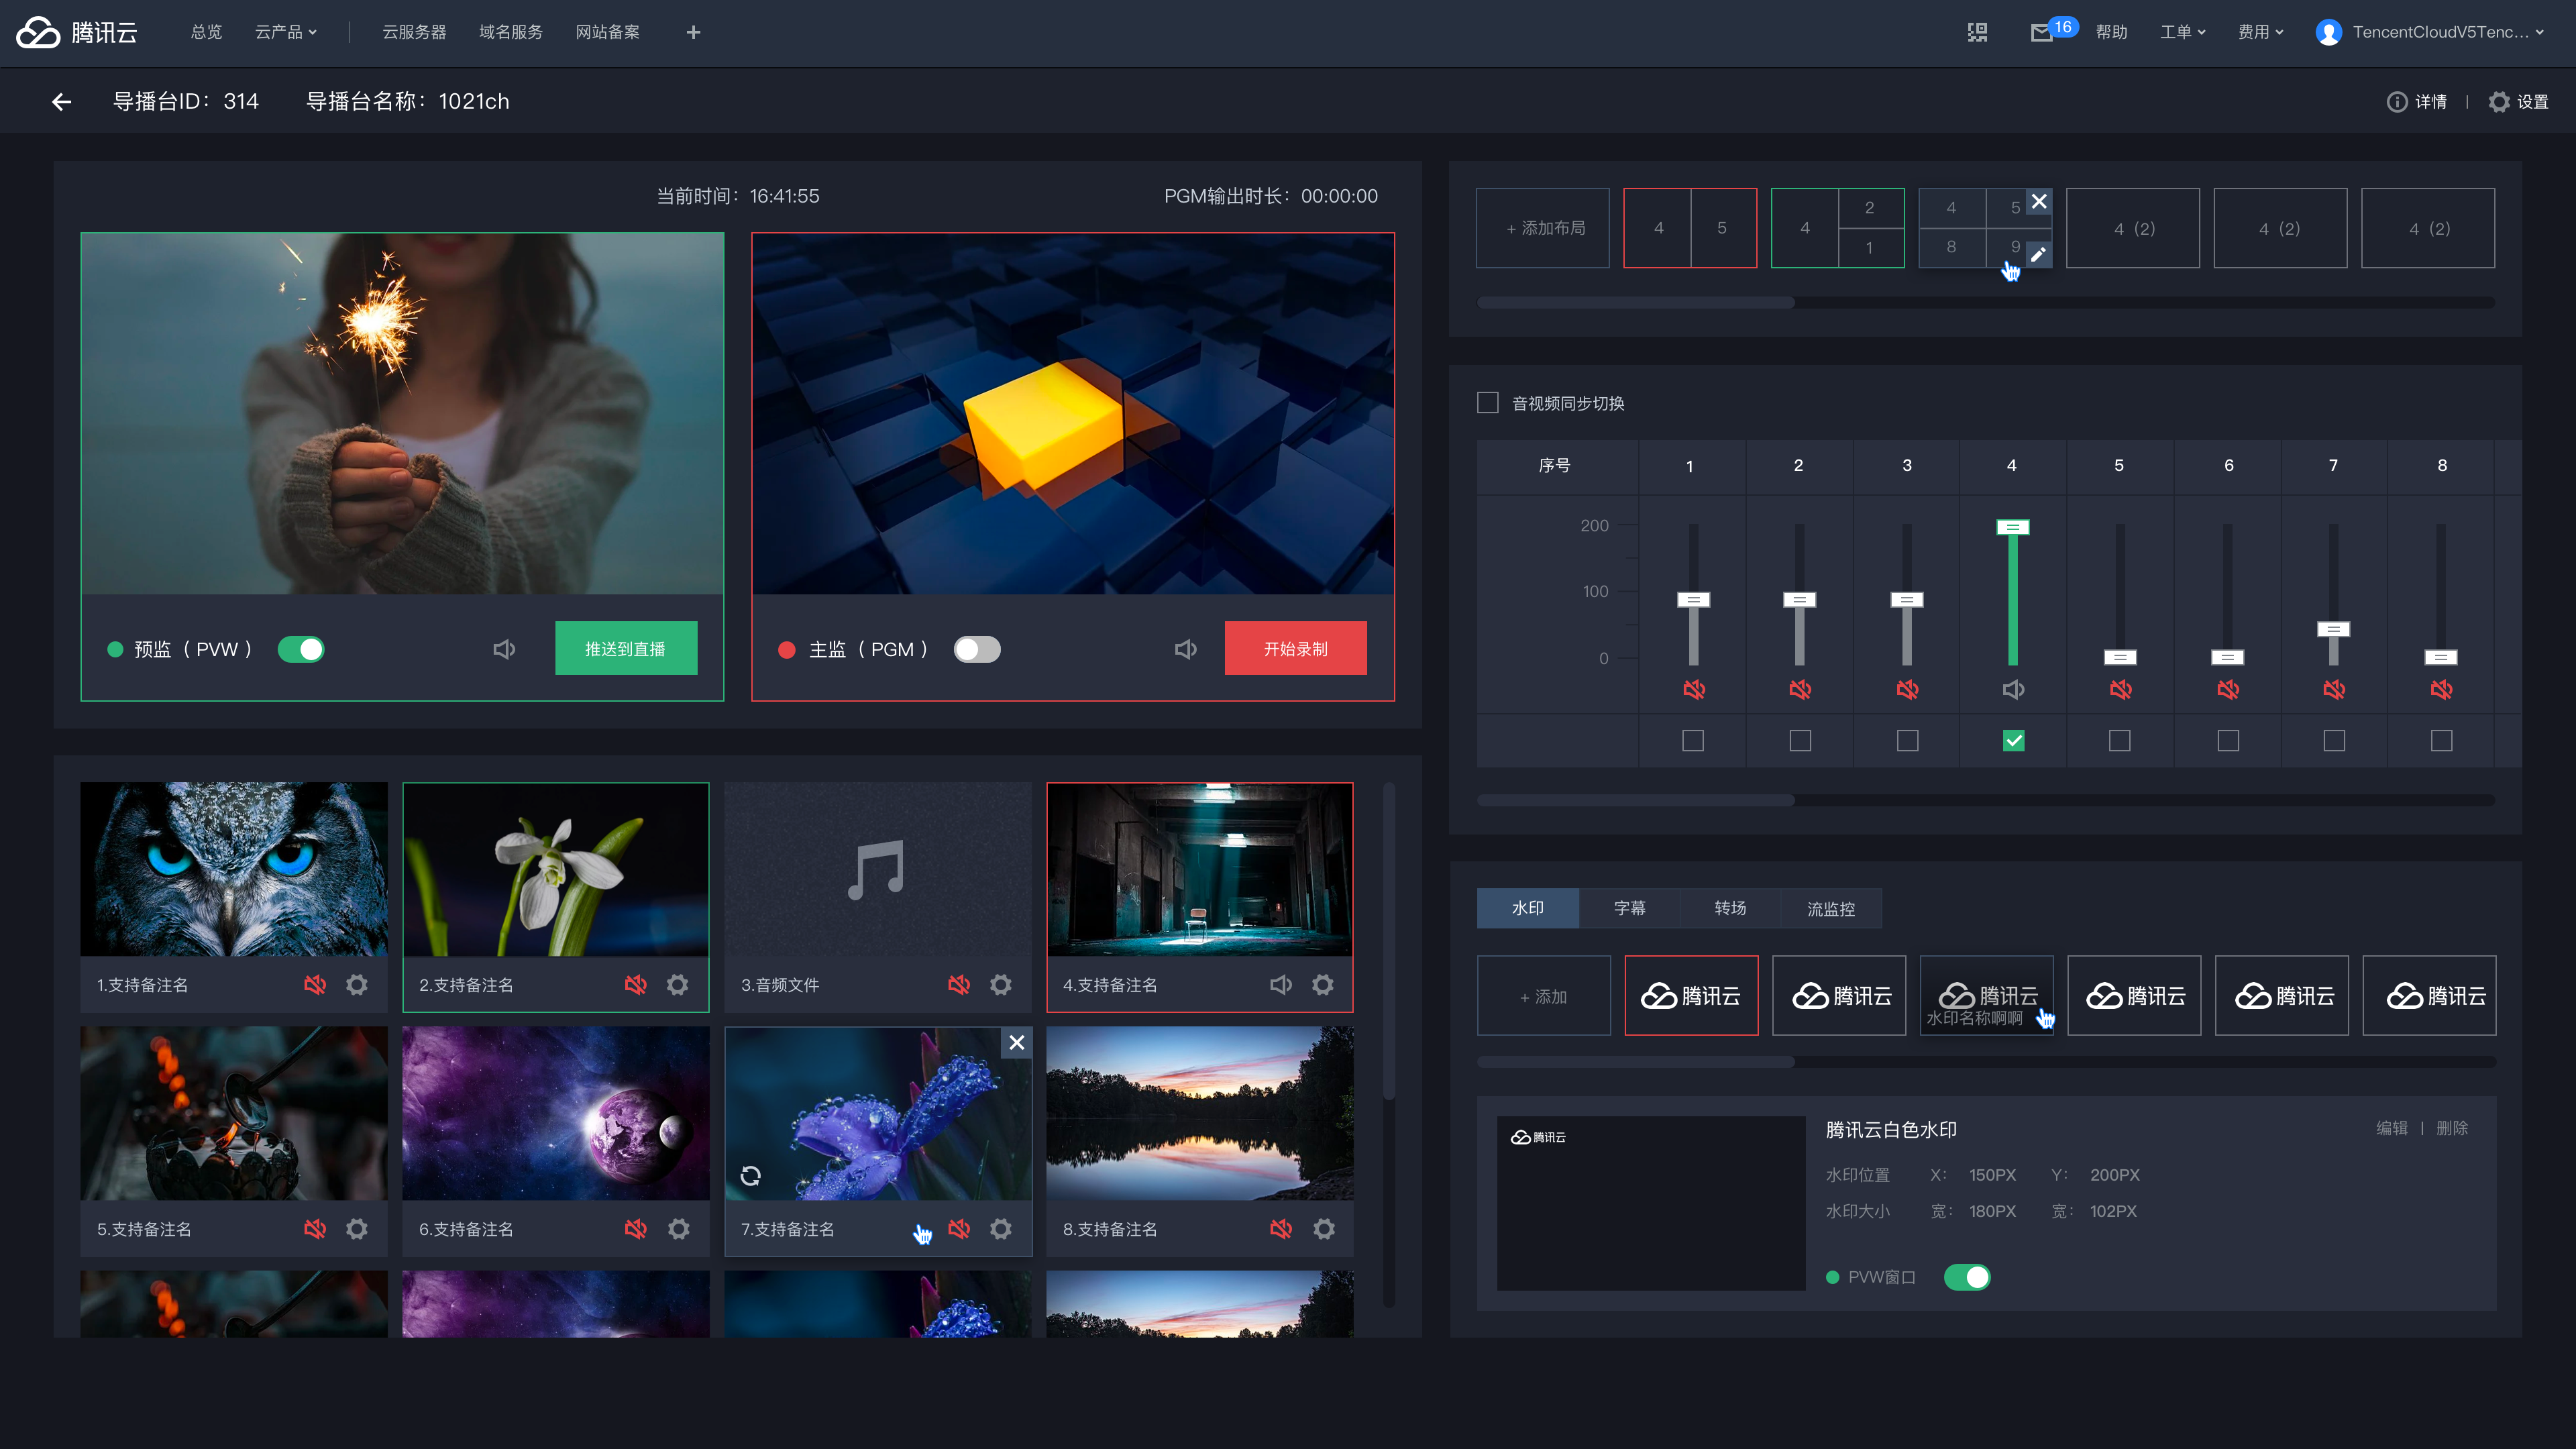Unmute audio on source 1 thumbnail
2576x1449 pixels.
click(x=314, y=985)
